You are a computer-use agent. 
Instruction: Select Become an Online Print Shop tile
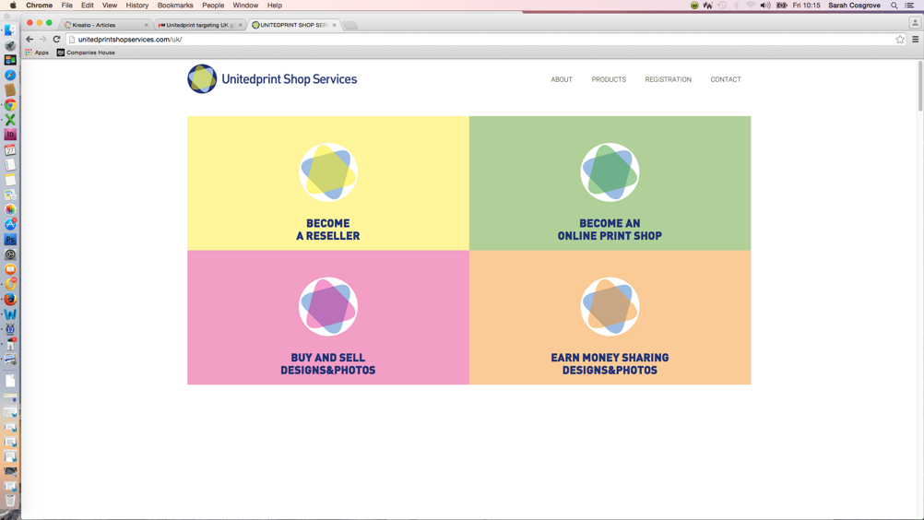(x=610, y=183)
